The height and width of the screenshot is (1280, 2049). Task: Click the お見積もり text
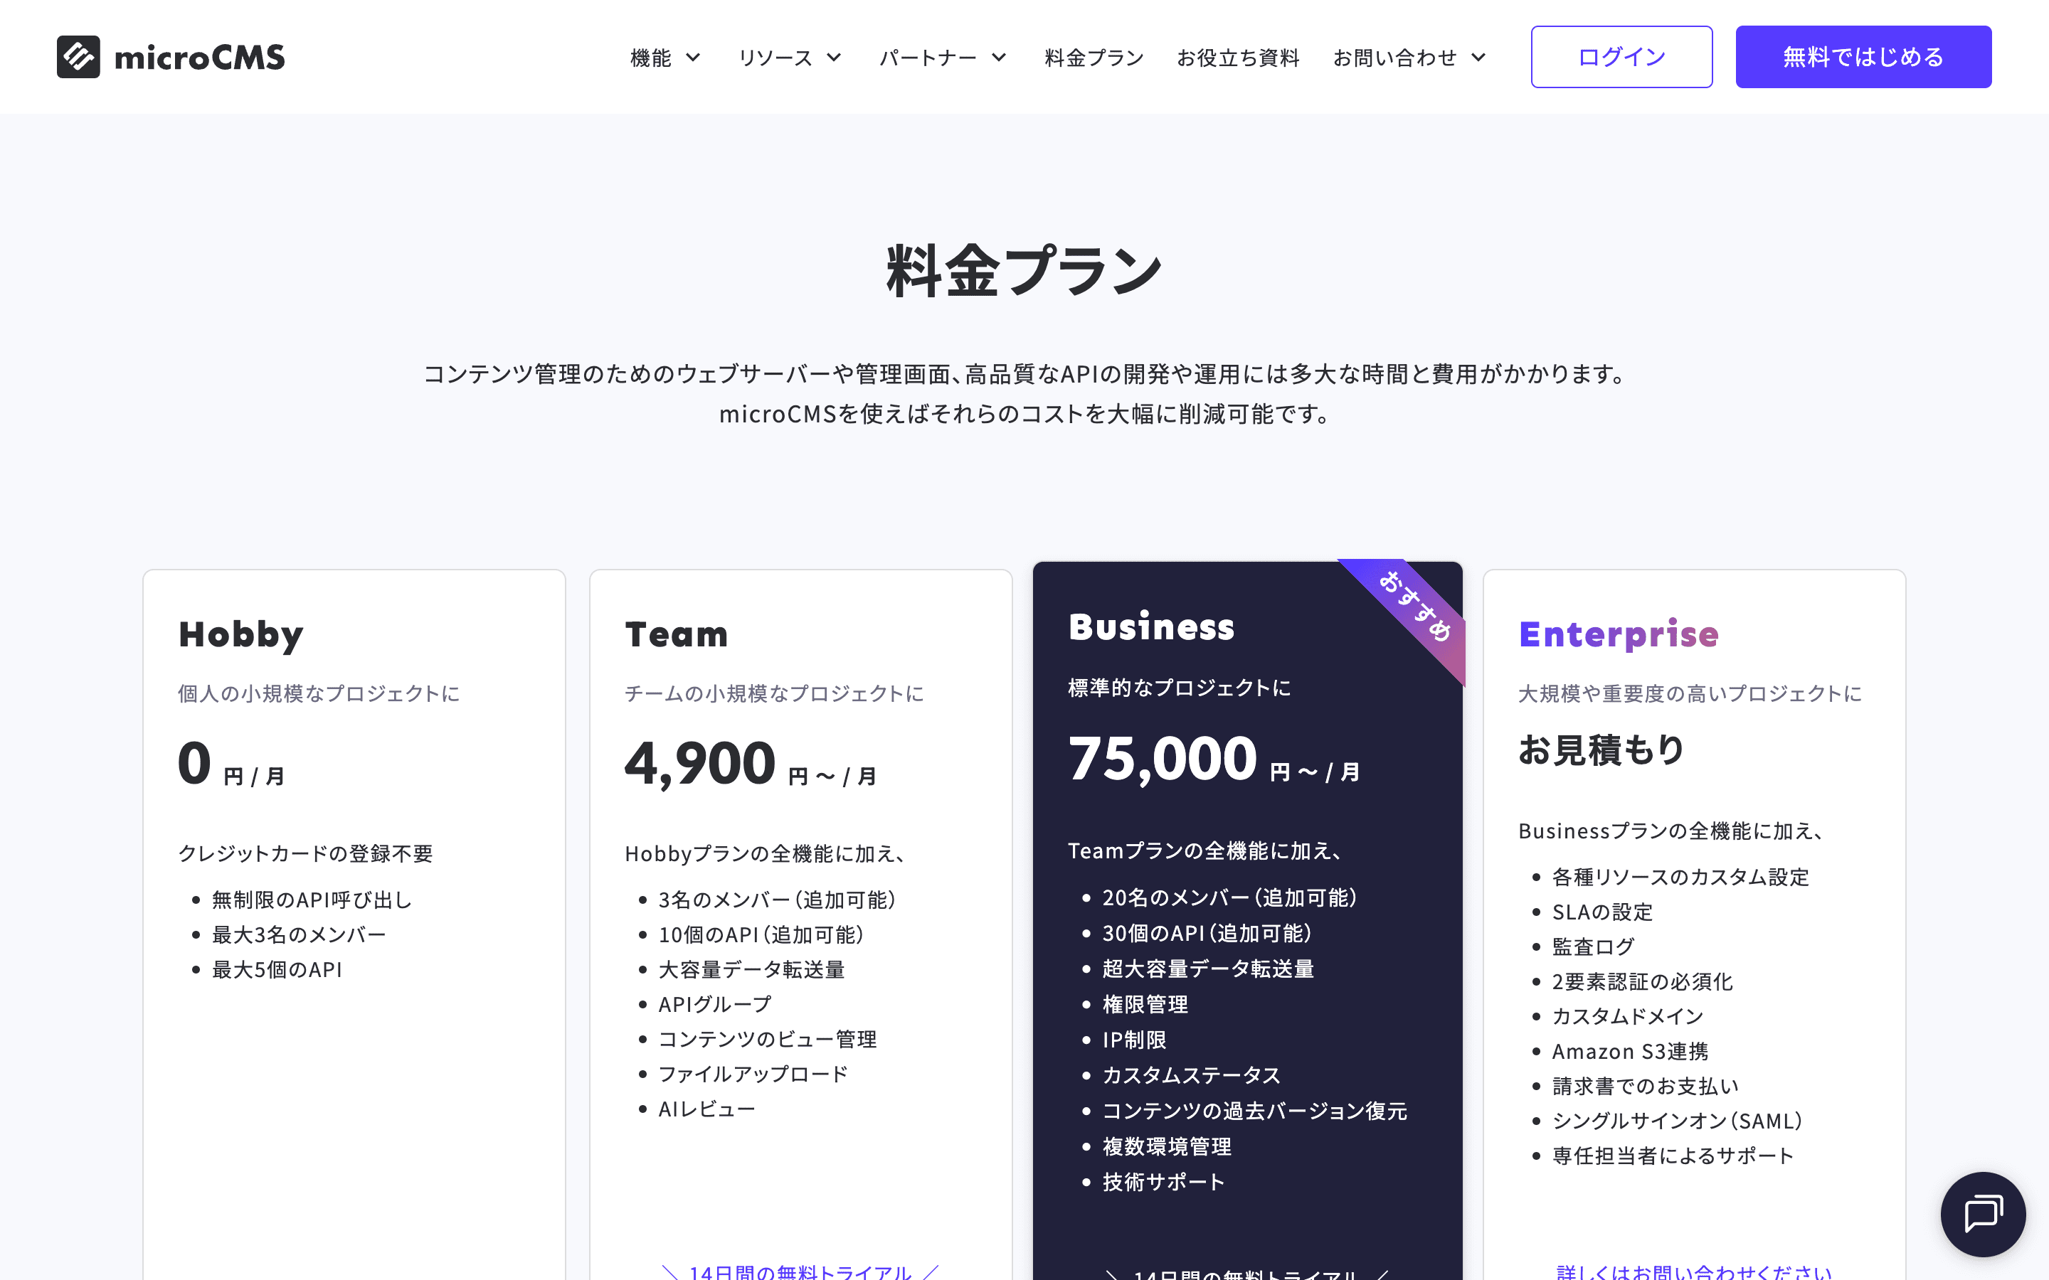1602,750
